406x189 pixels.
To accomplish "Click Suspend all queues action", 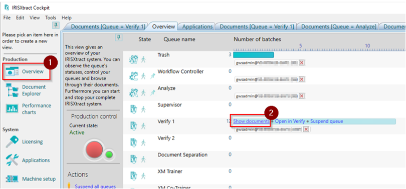I will (95, 186).
